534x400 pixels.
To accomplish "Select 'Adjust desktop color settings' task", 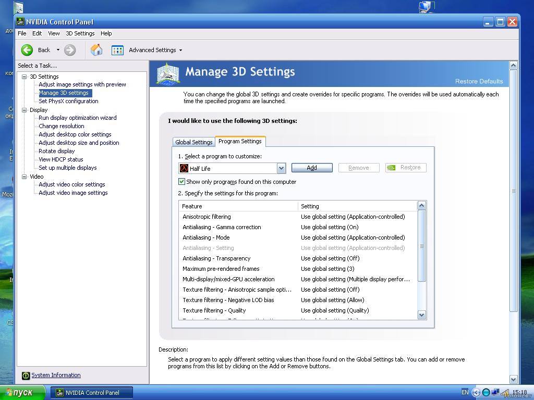I will pos(75,134).
